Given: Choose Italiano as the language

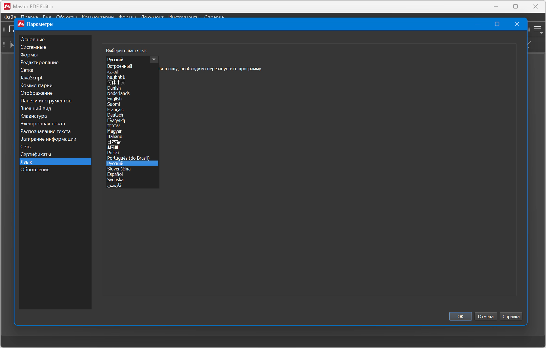Looking at the screenshot, I should tap(132, 136).
